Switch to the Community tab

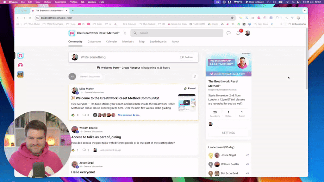pyautogui.click(x=75, y=41)
